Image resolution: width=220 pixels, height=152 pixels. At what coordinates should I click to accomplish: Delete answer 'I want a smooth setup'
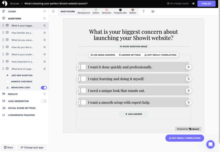189,102
